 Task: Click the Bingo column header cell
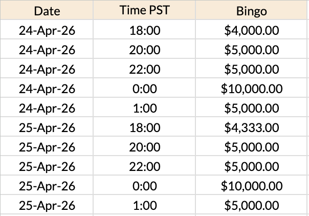pos(252,10)
